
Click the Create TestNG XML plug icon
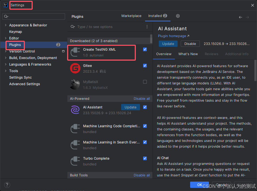click(x=75, y=52)
